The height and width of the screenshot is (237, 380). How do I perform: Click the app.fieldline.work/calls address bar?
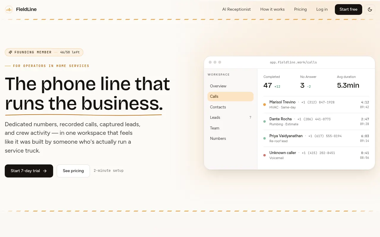coord(293,63)
